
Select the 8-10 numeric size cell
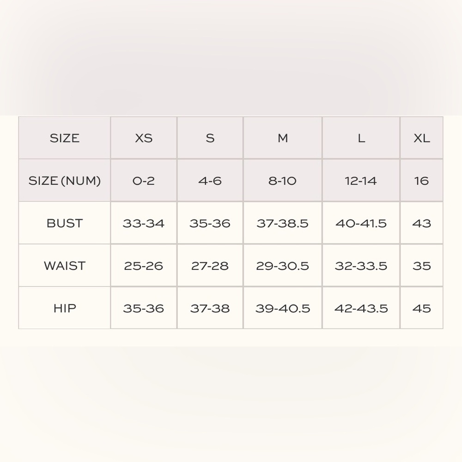pos(283,181)
